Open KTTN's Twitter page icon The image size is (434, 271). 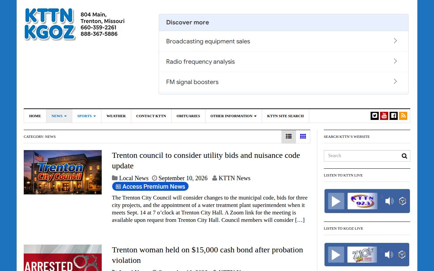[375, 116]
